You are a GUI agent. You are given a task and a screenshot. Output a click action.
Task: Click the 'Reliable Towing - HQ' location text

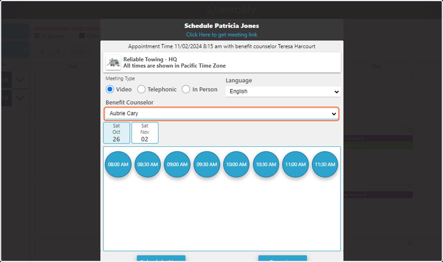(x=150, y=59)
